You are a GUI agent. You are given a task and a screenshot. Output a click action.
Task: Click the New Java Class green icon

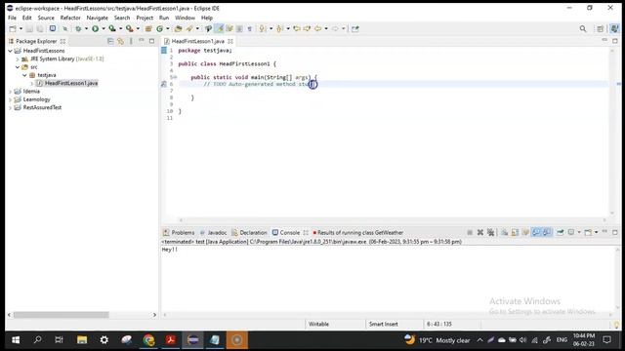pyautogui.click(x=160, y=28)
